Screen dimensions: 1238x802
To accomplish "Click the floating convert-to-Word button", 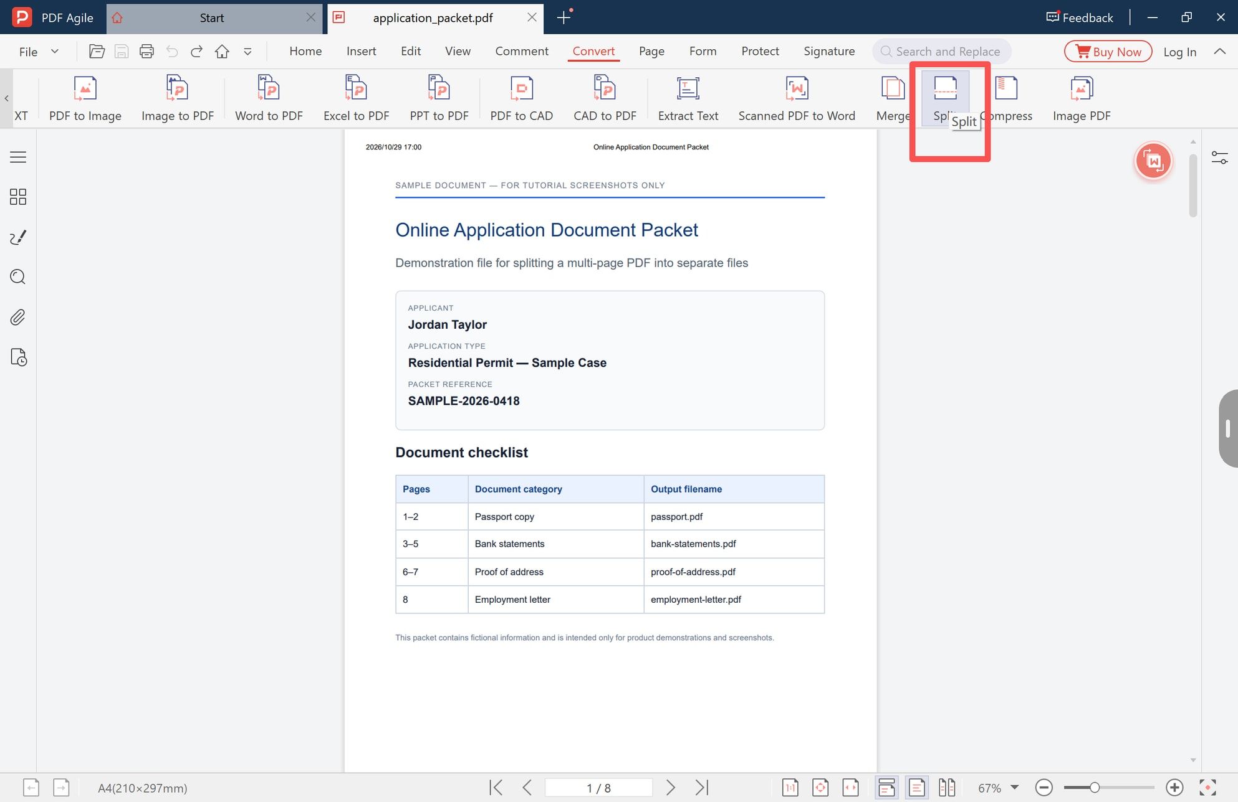I will click(x=1153, y=161).
